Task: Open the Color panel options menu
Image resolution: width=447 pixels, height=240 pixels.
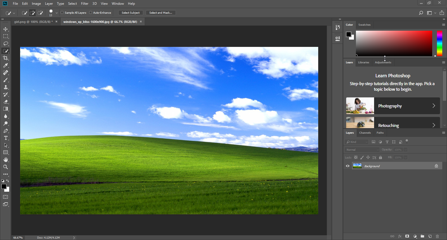Action: (444, 25)
